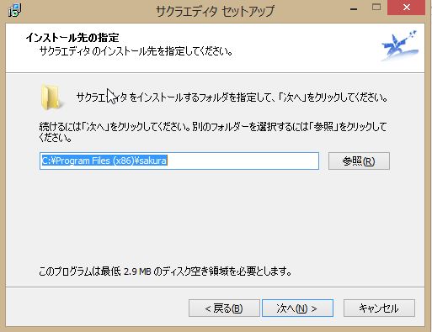Click the yellow folder icon
This screenshot has height=332, width=432.
51,97
